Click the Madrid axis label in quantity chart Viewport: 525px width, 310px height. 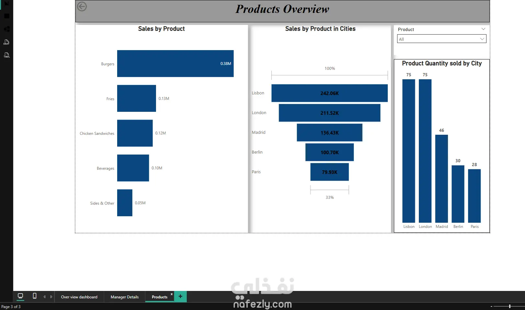[442, 227]
